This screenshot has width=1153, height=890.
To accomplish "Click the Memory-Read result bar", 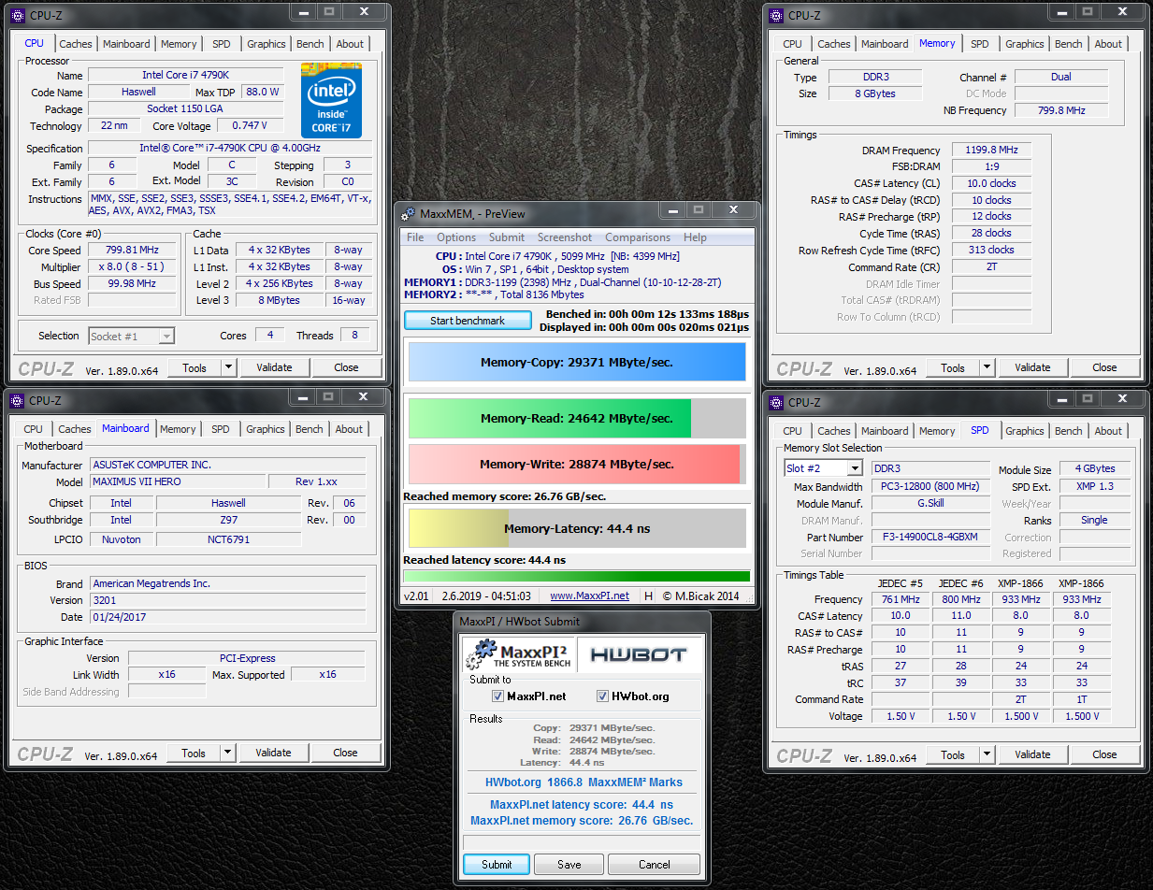I will pos(577,418).
